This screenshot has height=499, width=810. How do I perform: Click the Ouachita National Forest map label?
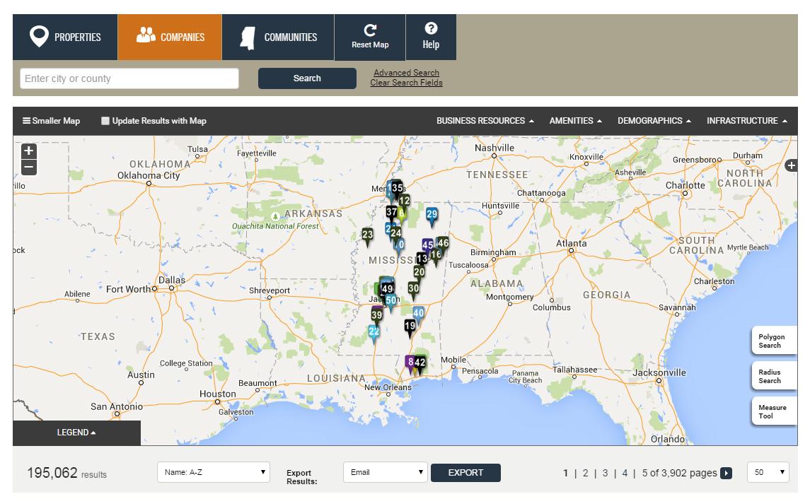pos(275,226)
